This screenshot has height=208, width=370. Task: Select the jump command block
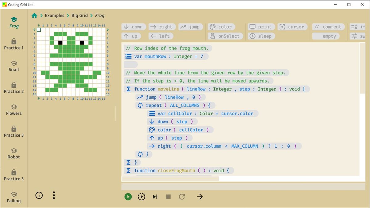(191, 27)
